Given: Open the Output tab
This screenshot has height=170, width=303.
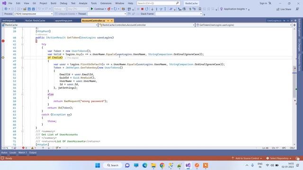Looking at the screenshot, I should (33, 153).
